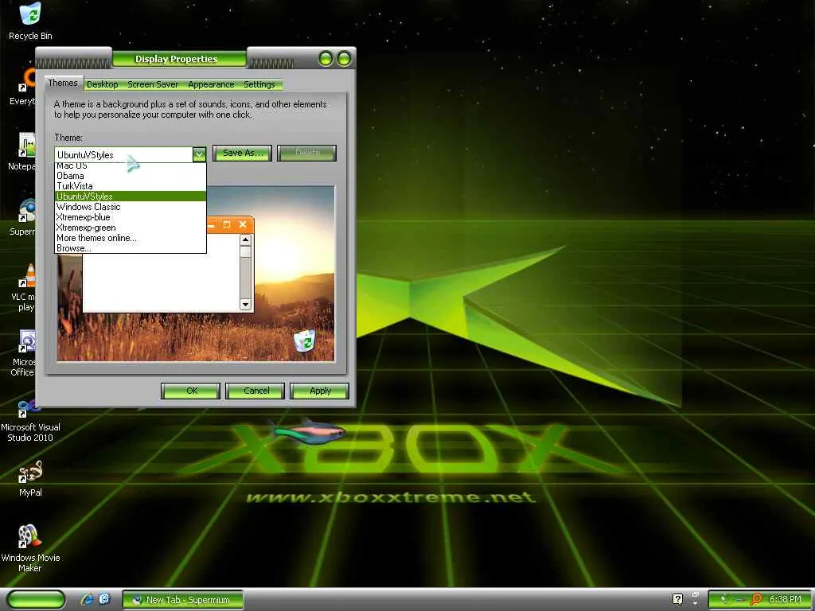
Task: Click the preview window scrollbar down arrow
Action: [245, 305]
